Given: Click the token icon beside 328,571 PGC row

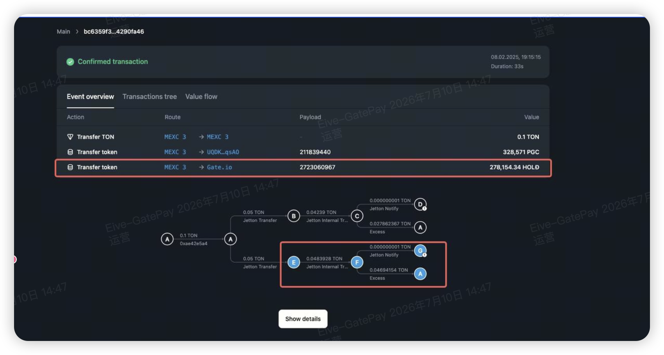Looking at the screenshot, I should coord(70,152).
